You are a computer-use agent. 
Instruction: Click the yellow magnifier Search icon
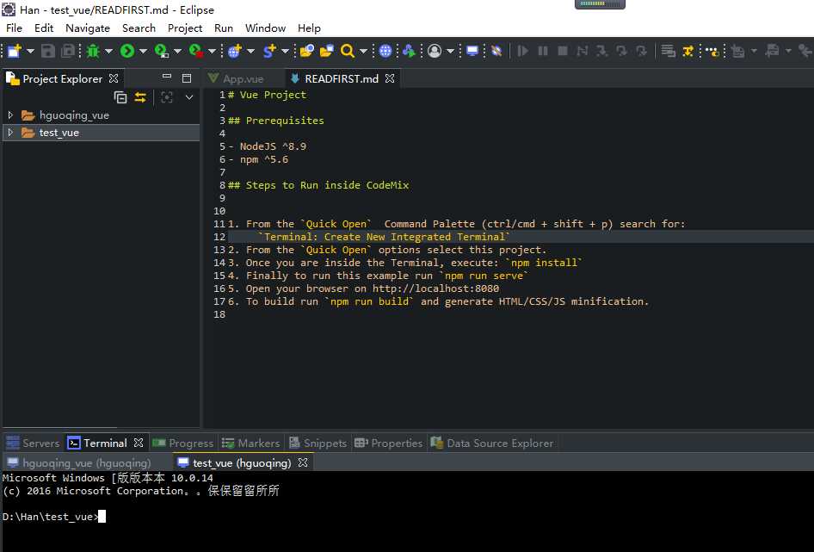click(347, 51)
